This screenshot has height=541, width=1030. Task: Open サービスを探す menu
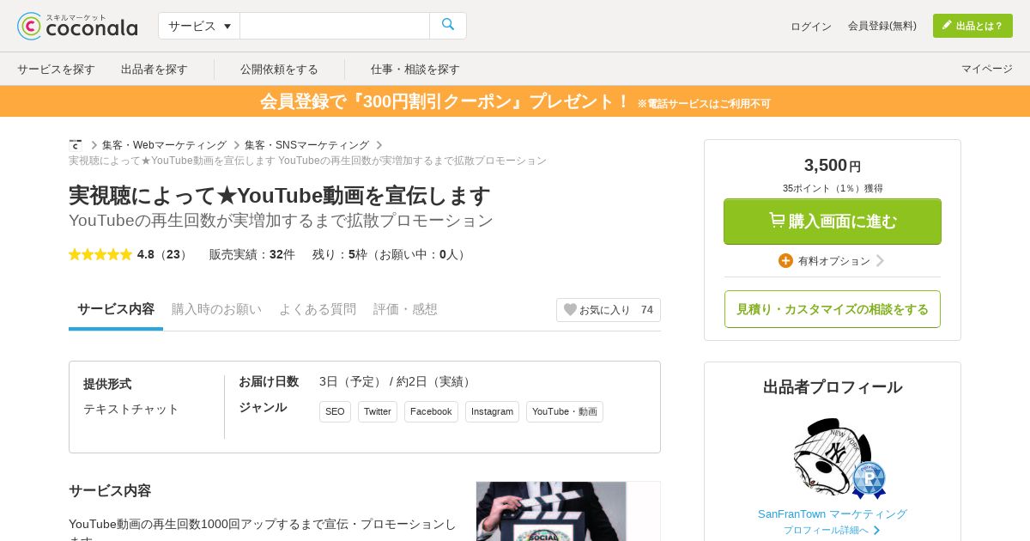(x=56, y=69)
